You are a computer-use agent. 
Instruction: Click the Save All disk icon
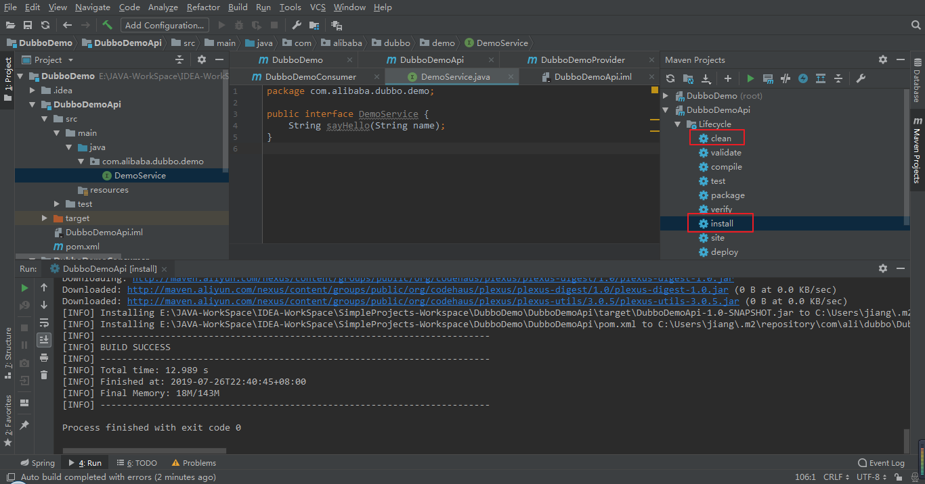28,25
